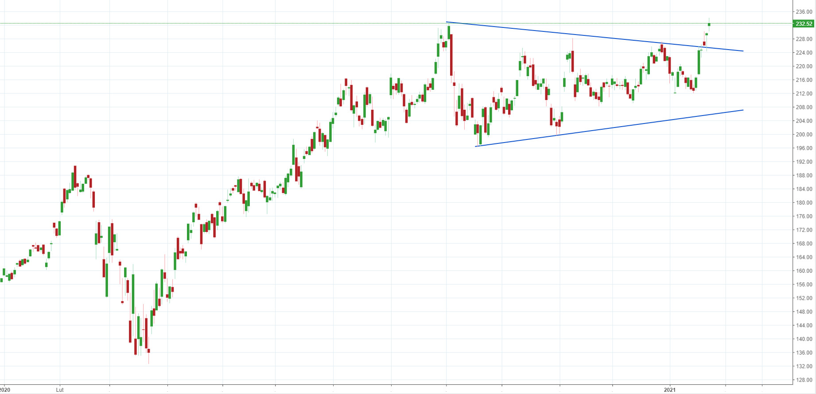Click the 192.00 price axis label
This screenshot has height=394, width=816.
[x=804, y=162]
